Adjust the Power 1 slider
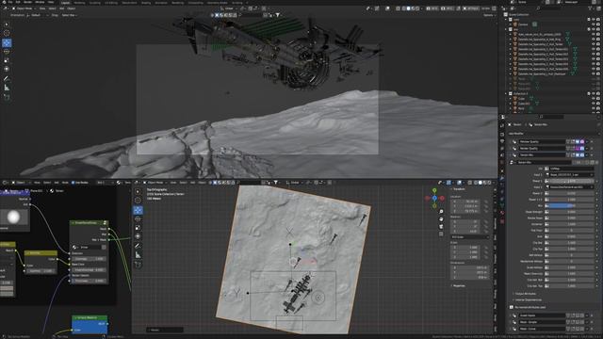The height and width of the screenshot is (339, 603). 571,181
